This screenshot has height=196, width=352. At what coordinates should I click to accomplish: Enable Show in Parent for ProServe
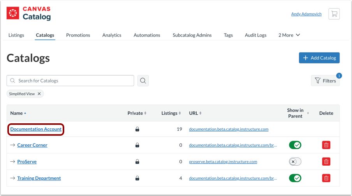coord(295,161)
